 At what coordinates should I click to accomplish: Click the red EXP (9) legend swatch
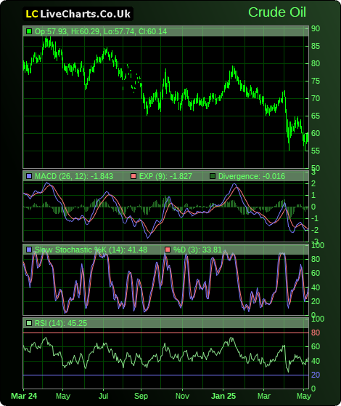pyautogui.click(x=133, y=176)
